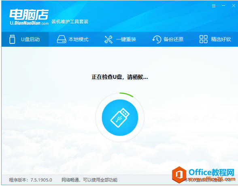238x186 pixels.
Task: Click the 程序版本: 7.5.1905.0 status text
Action: tap(30, 180)
